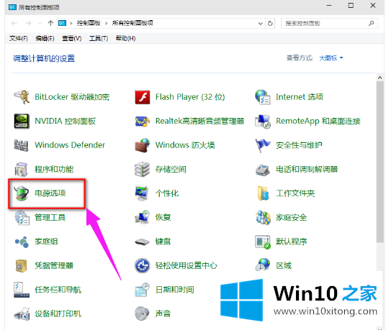Go back with the back arrow
Image resolution: width=386 pixels, height=330 pixels.
[x=14, y=23]
